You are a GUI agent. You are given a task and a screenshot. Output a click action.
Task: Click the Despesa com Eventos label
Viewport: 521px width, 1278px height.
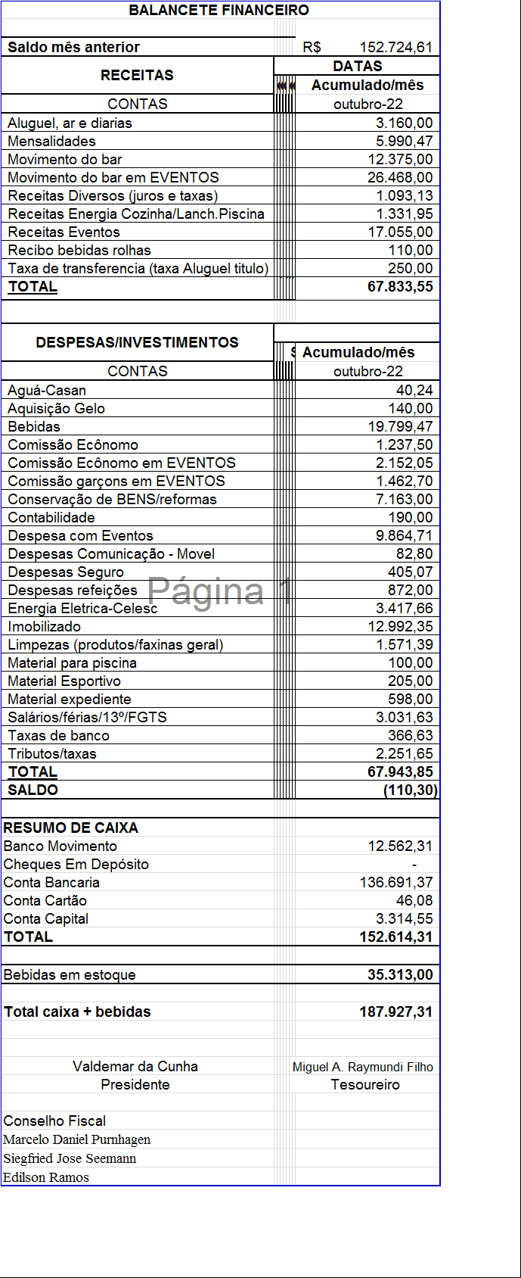pos(80,535)
